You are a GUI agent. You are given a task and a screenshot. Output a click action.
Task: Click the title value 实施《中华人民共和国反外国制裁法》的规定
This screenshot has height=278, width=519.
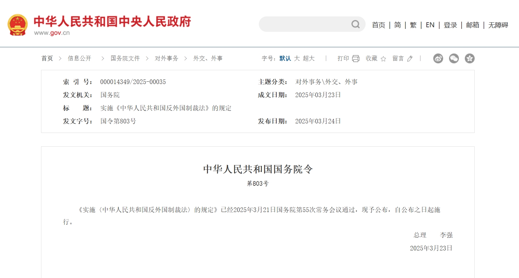coord(166,108)
